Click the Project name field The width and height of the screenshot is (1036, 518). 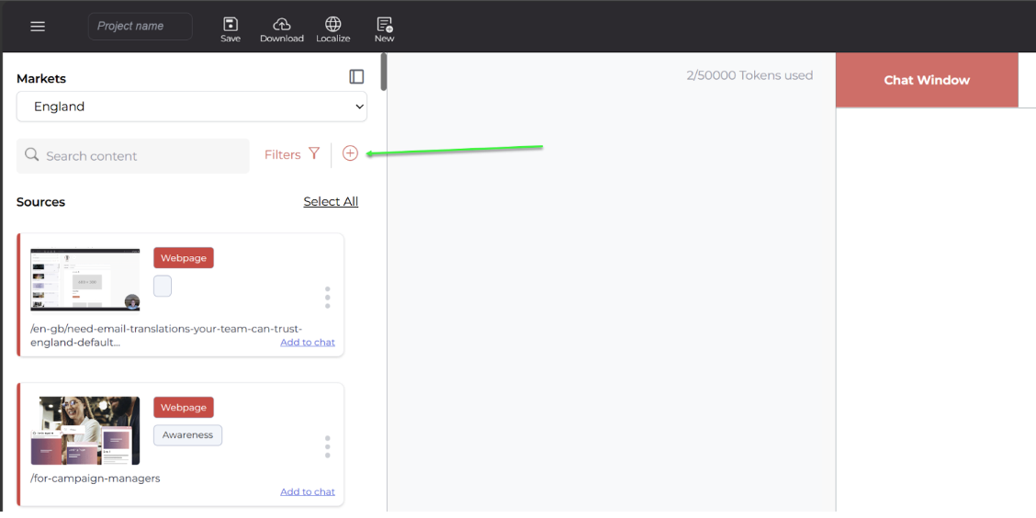point(140,27)
